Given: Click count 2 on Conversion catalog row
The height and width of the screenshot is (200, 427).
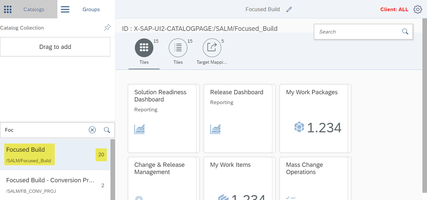Looking at the screenshot, I should coord(103,186).
